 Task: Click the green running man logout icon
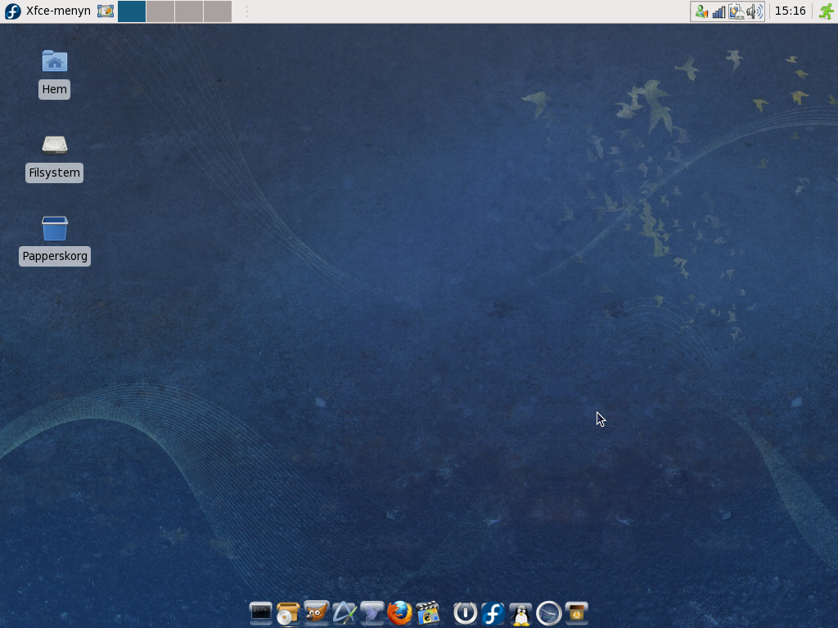click(x=827, y=11)
